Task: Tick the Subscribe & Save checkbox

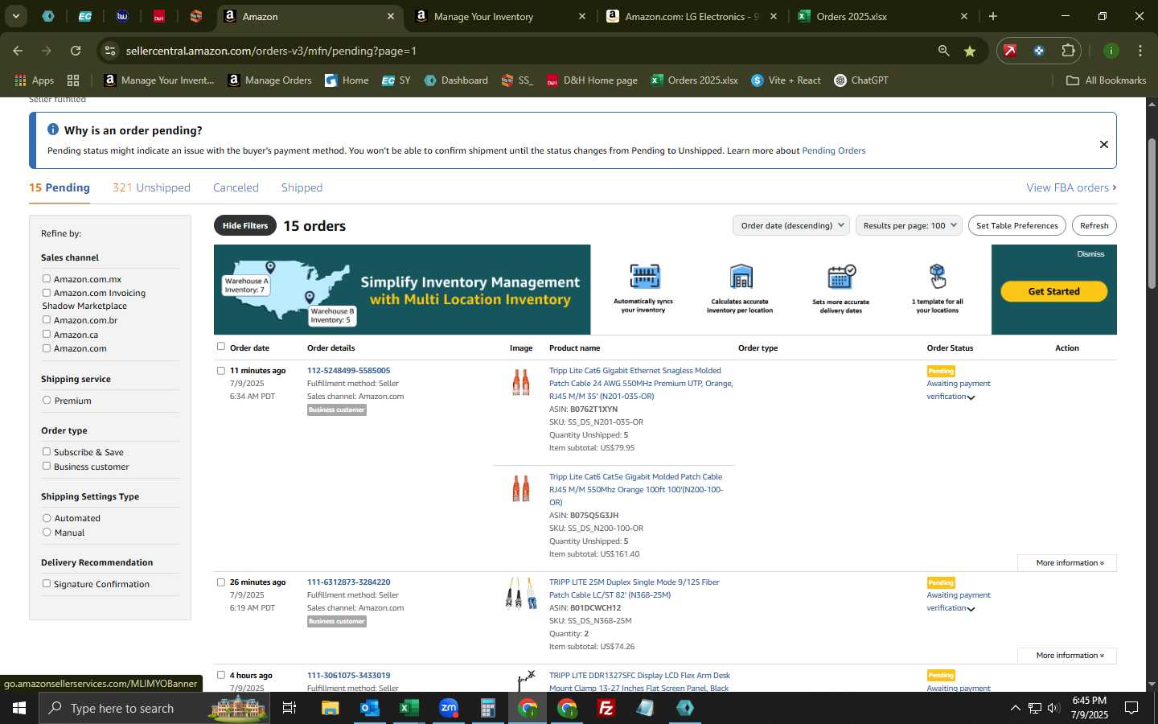Action: pyautogui.click(x=47, y=451)
